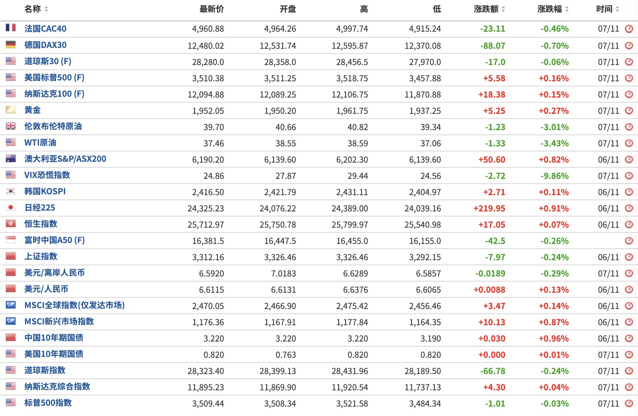Viewport: 638px width, 416px height.
Task: Click the opening price 0.763
Action: pyautogui.click(x=286, y=355)
